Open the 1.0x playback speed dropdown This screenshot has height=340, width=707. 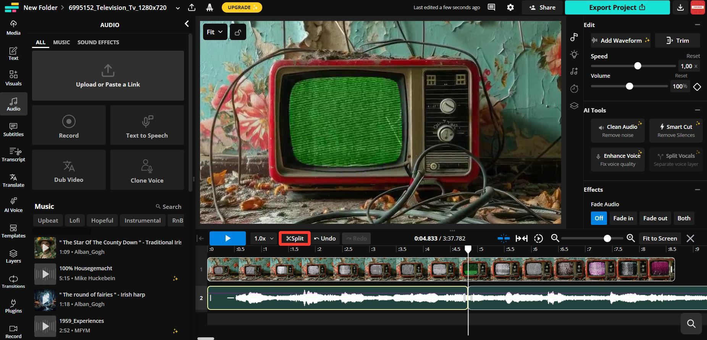point(264,238)
